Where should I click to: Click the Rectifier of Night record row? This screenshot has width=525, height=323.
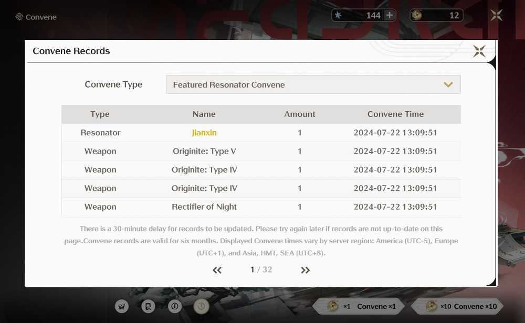[261, 207]
